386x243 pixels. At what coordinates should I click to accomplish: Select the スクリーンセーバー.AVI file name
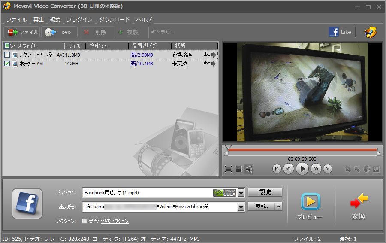coord(42,55)
